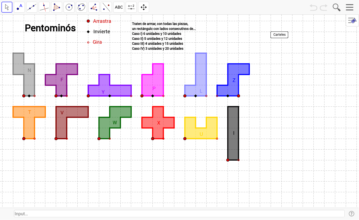Click L piece black flip diamond
The image size is (359, 220).
click(x=196, y=96)
